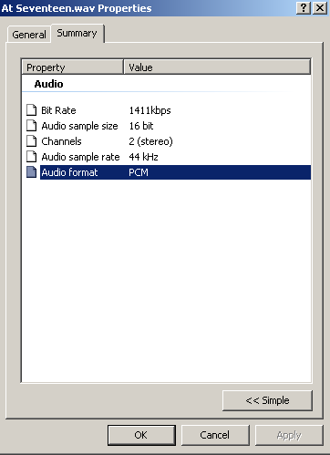The width and height of the screenshot is (330, 455).
Task: Click the document icon beside Bit Rate
Action: click(31, 110)
